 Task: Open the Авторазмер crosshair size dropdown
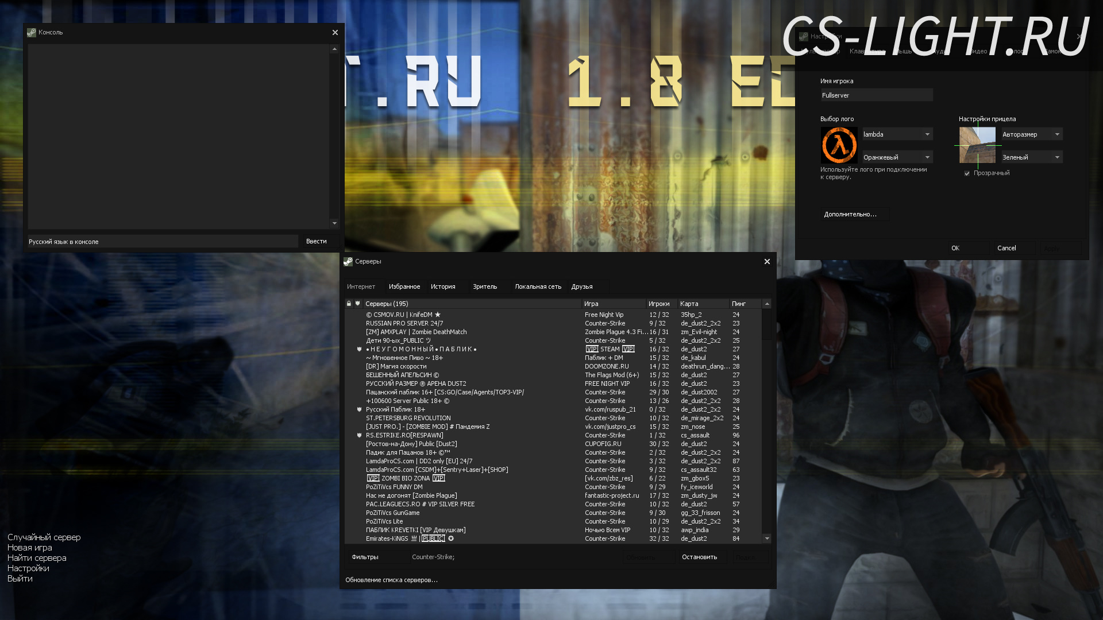click(1032, 134)
